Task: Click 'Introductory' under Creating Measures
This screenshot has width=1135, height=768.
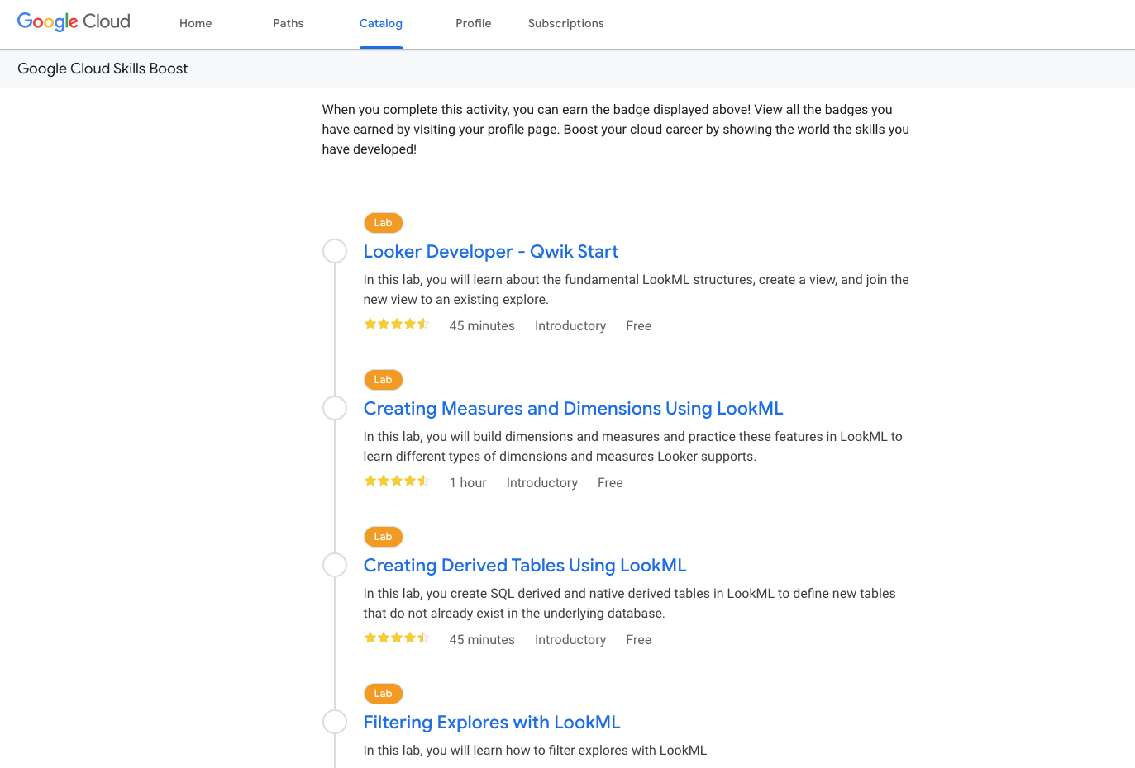Action: point(542,483)
